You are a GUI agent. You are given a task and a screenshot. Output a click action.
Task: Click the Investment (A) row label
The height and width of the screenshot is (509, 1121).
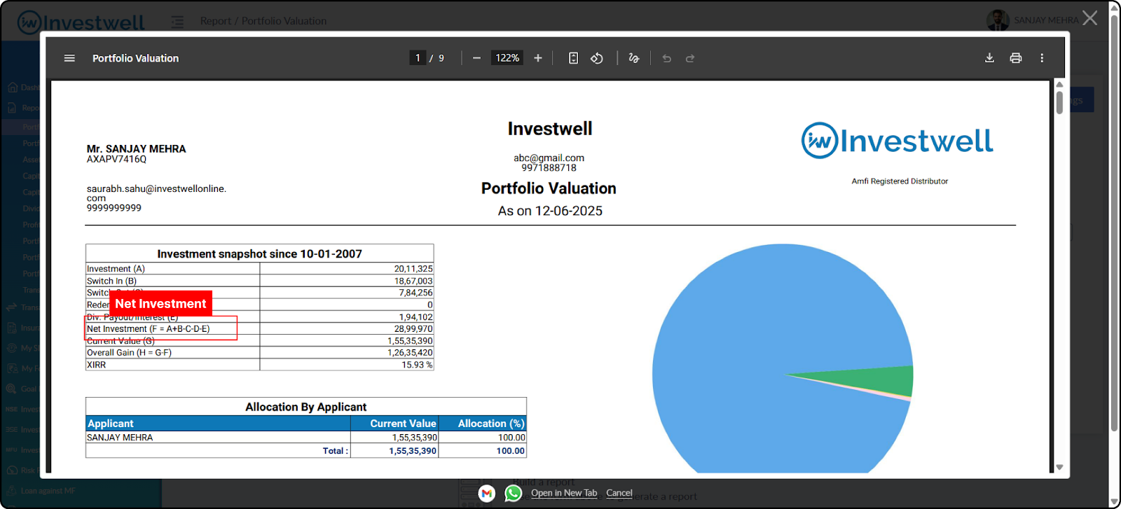pos(116,269)
